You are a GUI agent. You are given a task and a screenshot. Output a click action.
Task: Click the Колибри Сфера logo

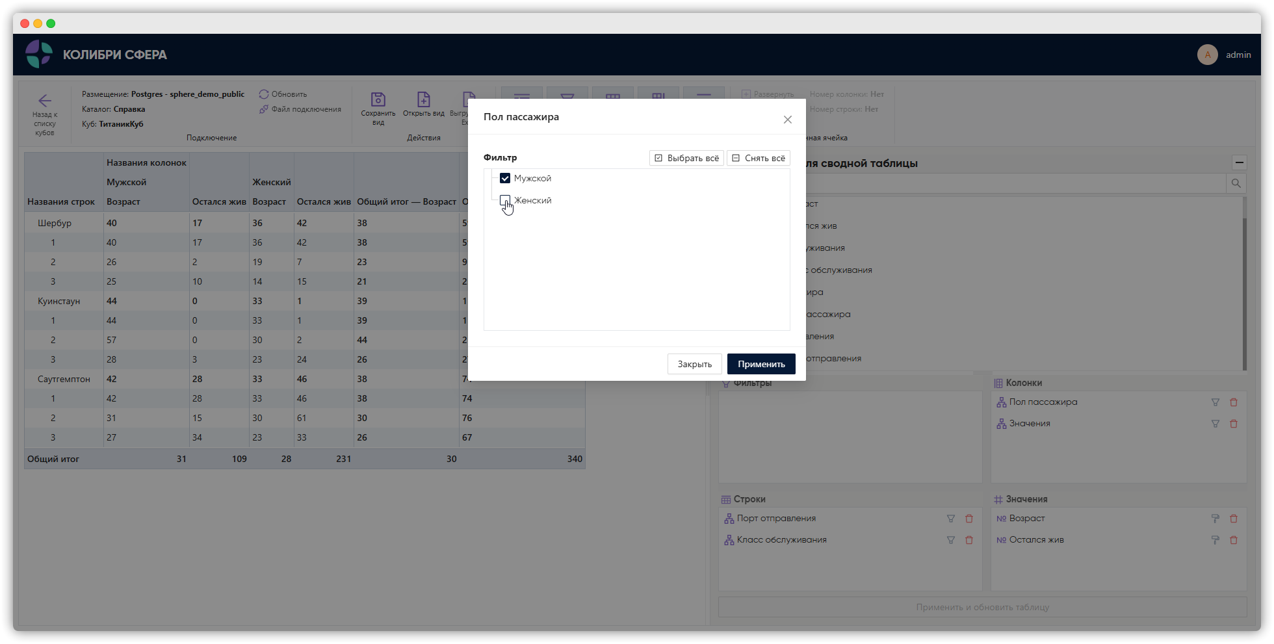[39, 54]
